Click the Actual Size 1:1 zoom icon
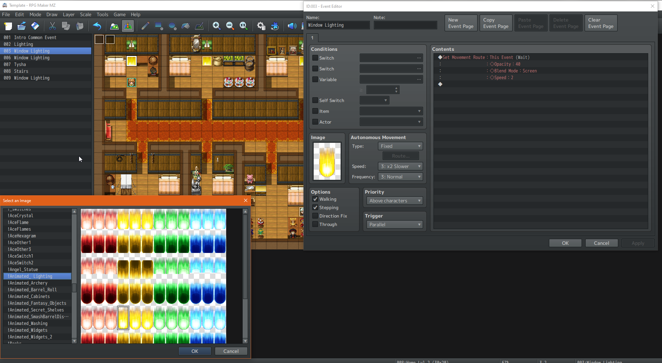This screenshot has height=363, width=662. point(244,26)
